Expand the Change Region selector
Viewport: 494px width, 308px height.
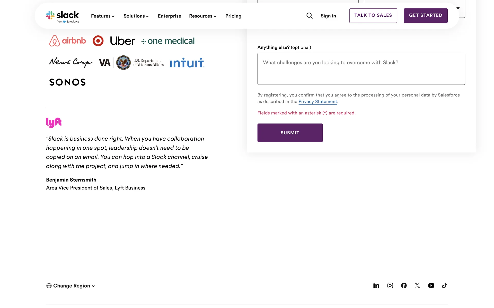coord(71,286)
